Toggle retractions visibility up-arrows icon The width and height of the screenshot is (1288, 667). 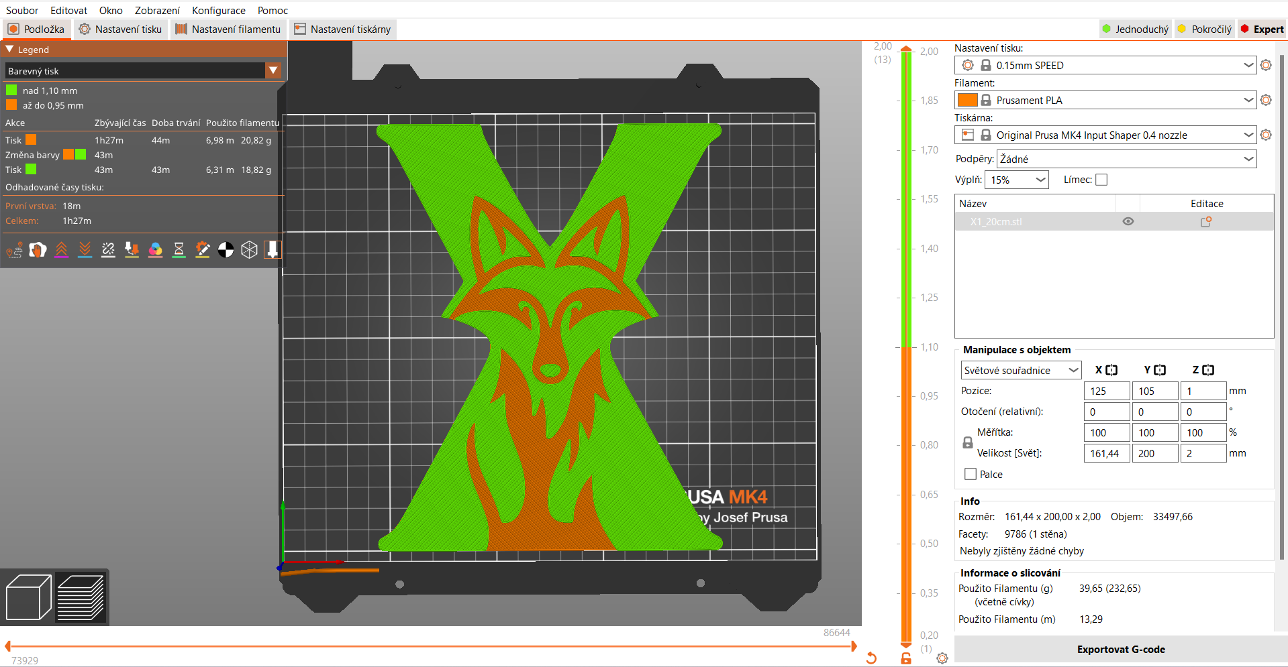pyautogui.click(x=61, y=250)
